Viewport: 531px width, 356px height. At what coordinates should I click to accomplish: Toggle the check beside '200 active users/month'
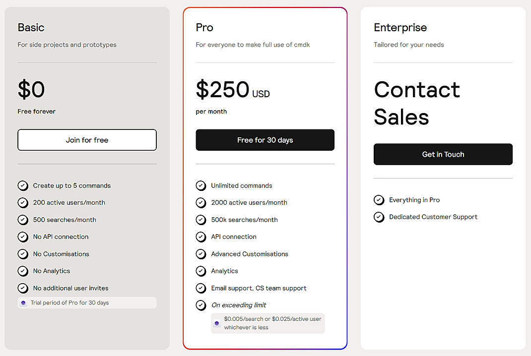[x=23, y=202]
